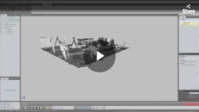Click the XYZ axis gizmo in viewport corner
Screen dimensions: 199x112
[24, 97]
